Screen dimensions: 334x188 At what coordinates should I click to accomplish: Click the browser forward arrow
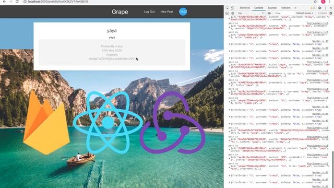click(10, 2)
